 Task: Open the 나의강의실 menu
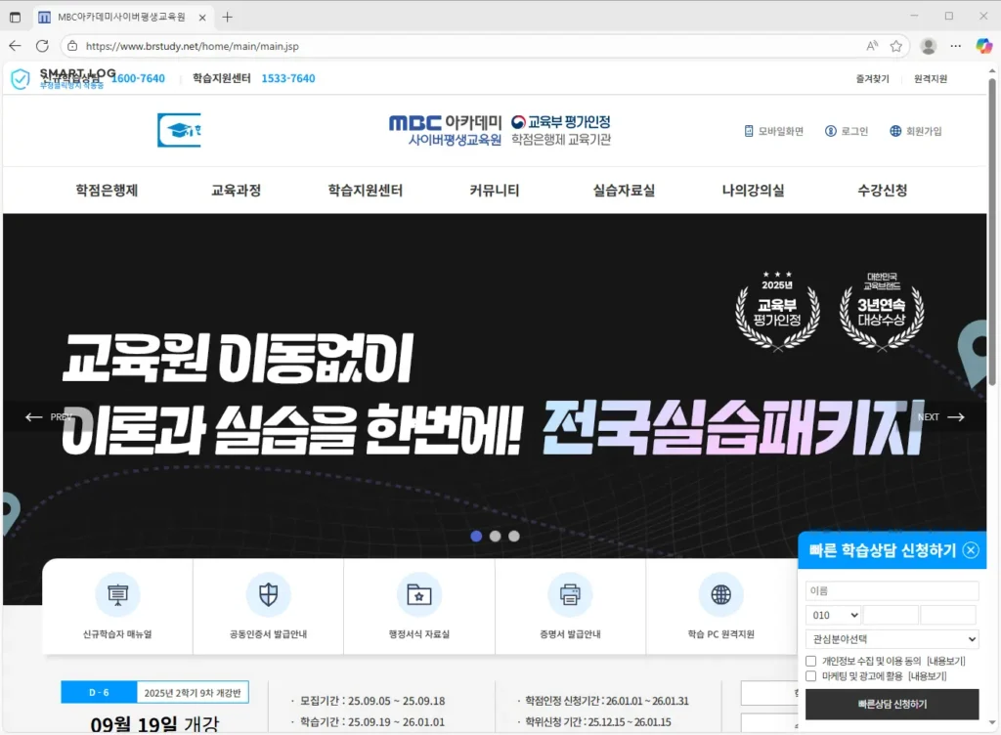click(x=754, y=191)
